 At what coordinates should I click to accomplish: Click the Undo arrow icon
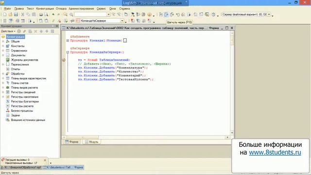[x=53, y=15]
